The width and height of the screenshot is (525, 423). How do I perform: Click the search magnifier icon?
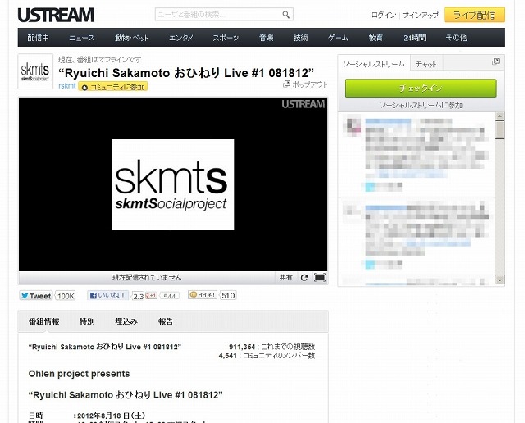point(285,15)
